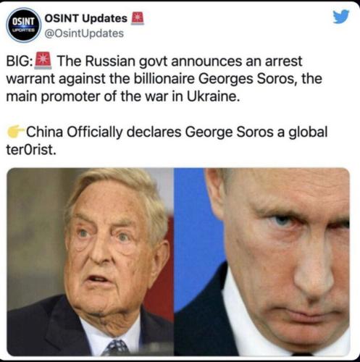Click the blue background in right photo

click(196, 230)
